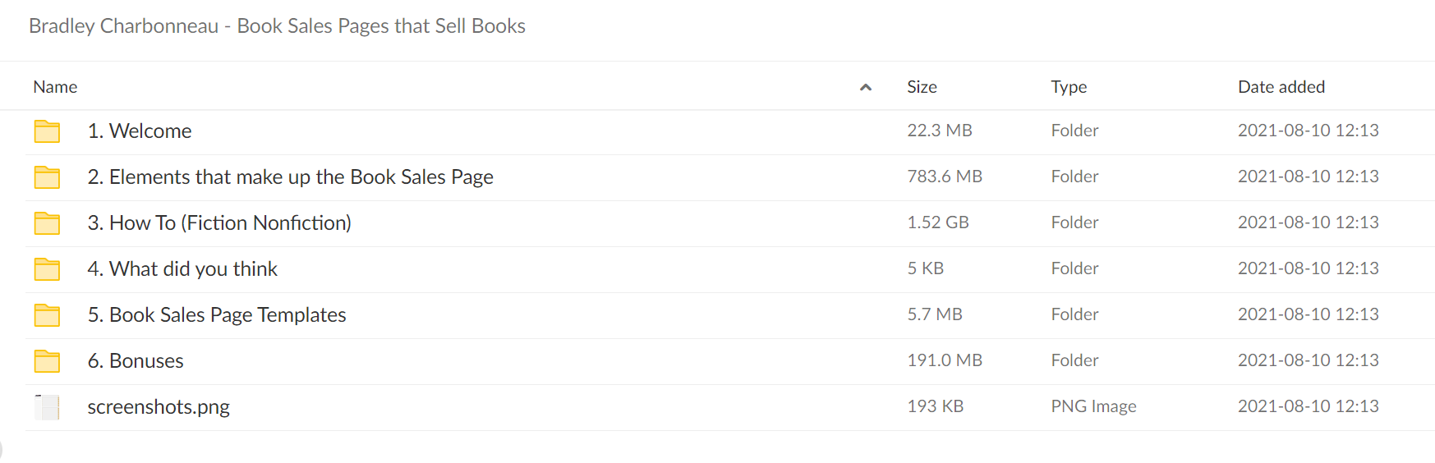Click folder icon for Elements that make up
1435x463 pixels.
tap(47, 177)
